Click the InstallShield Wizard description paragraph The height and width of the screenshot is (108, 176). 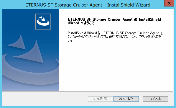pyautogui.click(x=115, y=36)
